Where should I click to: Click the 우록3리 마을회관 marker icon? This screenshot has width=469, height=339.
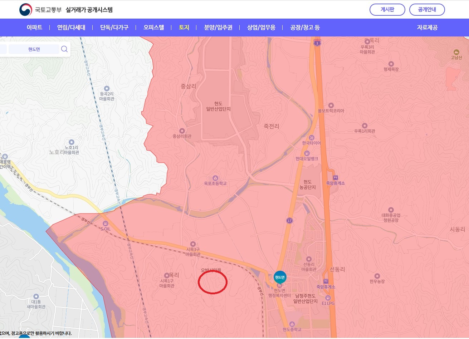click(x=367, y=41)
